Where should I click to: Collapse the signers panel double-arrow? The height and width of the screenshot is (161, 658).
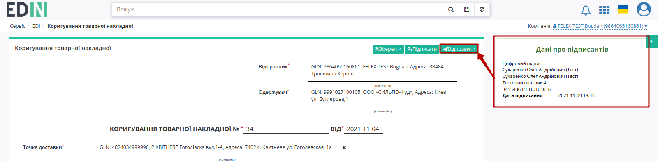coord(652,41)
